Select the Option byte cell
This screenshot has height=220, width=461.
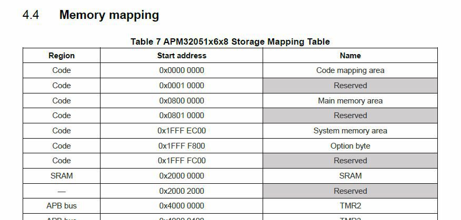pos(350,146)
